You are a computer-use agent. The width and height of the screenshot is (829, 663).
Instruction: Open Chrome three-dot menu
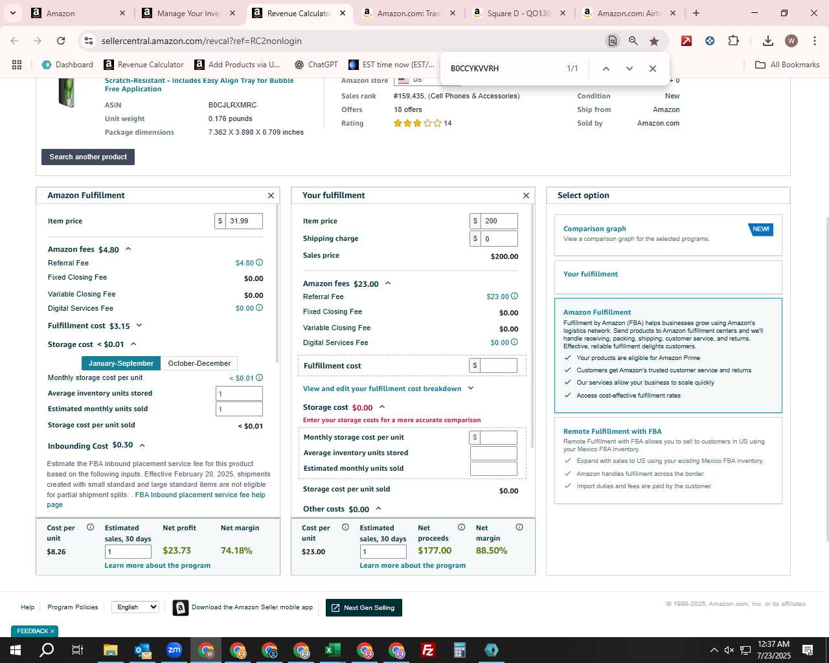tap(815, 41)
